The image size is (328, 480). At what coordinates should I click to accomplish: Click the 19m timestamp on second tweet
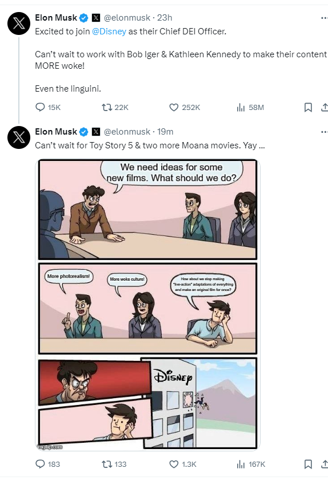[x=165, y=132]
